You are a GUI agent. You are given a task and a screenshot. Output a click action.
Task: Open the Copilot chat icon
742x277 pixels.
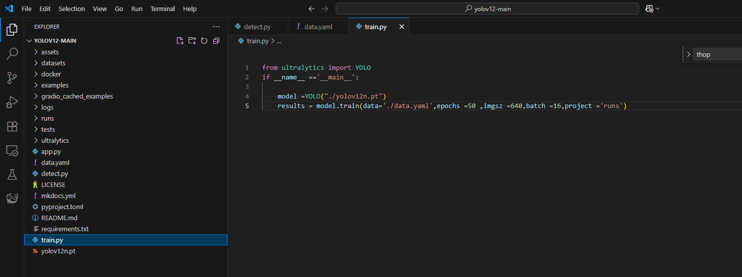649,9
